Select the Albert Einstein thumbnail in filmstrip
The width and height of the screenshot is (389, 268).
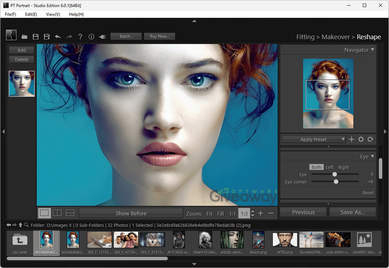click(x=205, y=241)
